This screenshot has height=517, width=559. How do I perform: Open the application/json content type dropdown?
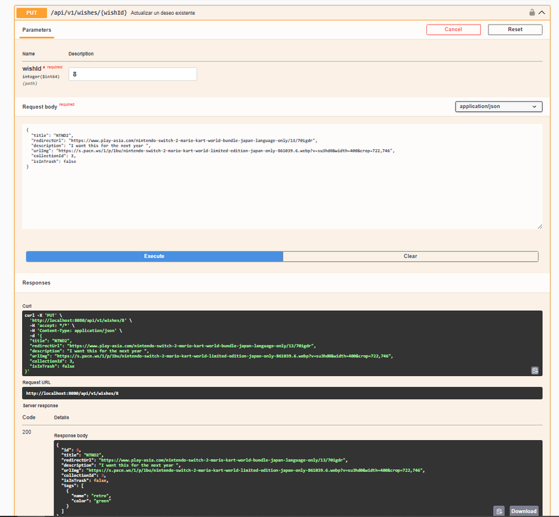pyautogui.click(x=498, y=107)
